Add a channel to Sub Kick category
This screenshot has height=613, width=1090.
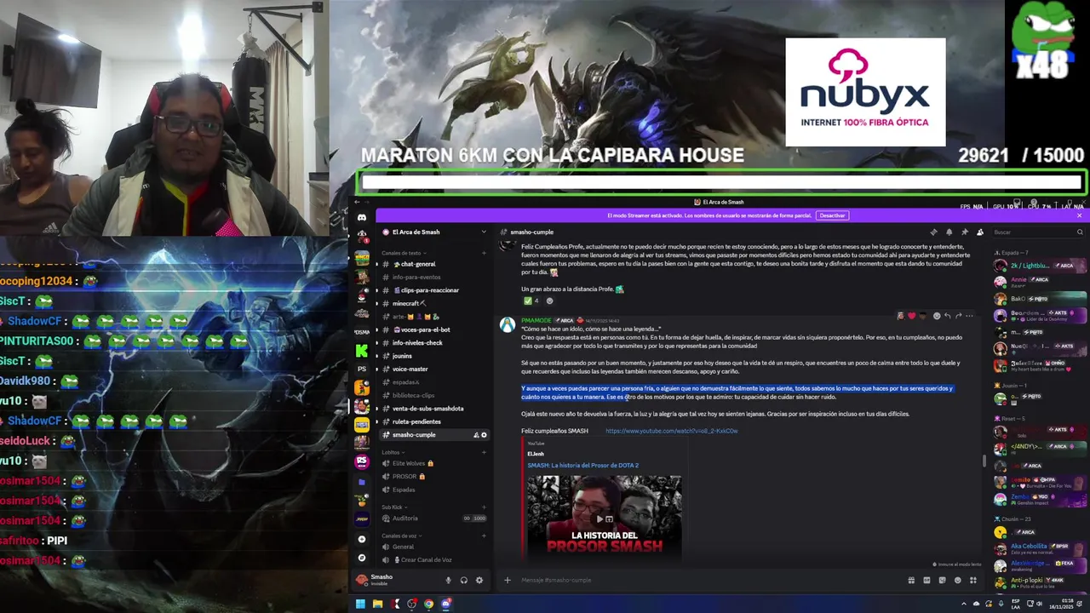tap(484, 507)
